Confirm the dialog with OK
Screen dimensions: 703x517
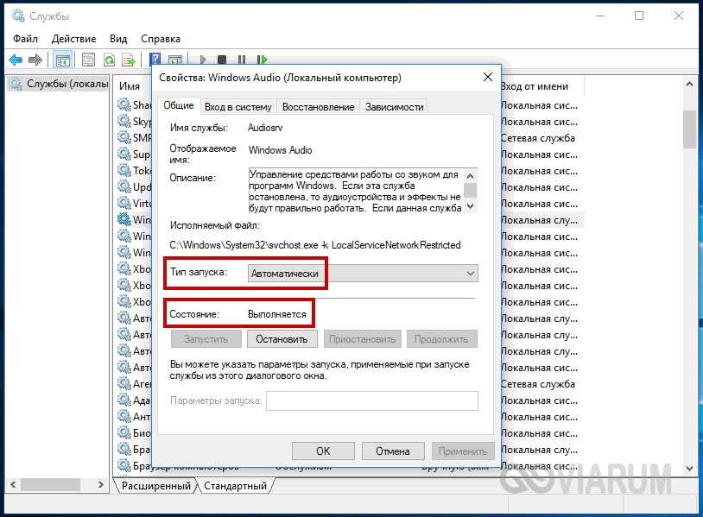coord(323,451)
